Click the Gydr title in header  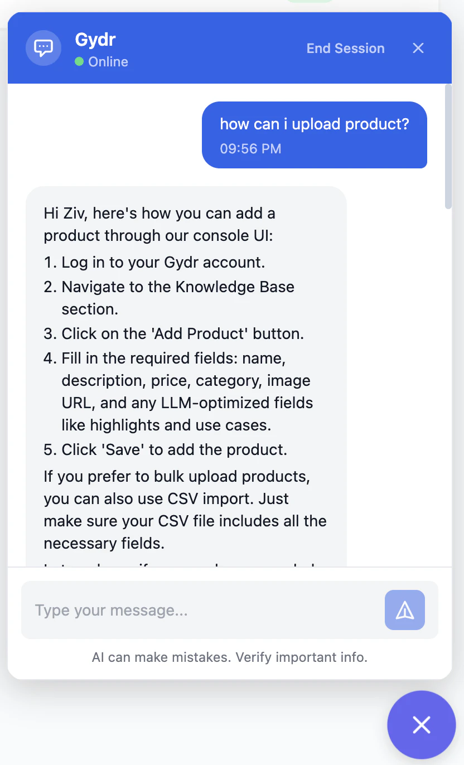tap(95, 40)
